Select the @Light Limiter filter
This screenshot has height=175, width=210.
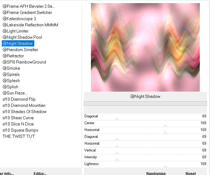(x=15, y=31)
